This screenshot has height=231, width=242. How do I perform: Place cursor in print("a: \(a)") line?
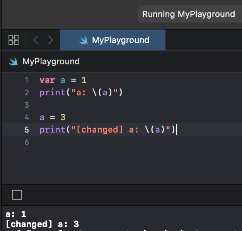(81, 93)
